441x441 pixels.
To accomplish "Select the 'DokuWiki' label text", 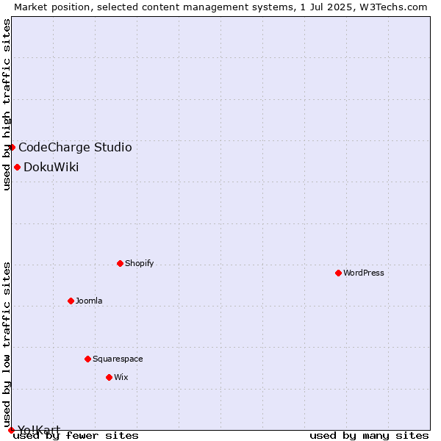I will (x=51, y=168).
